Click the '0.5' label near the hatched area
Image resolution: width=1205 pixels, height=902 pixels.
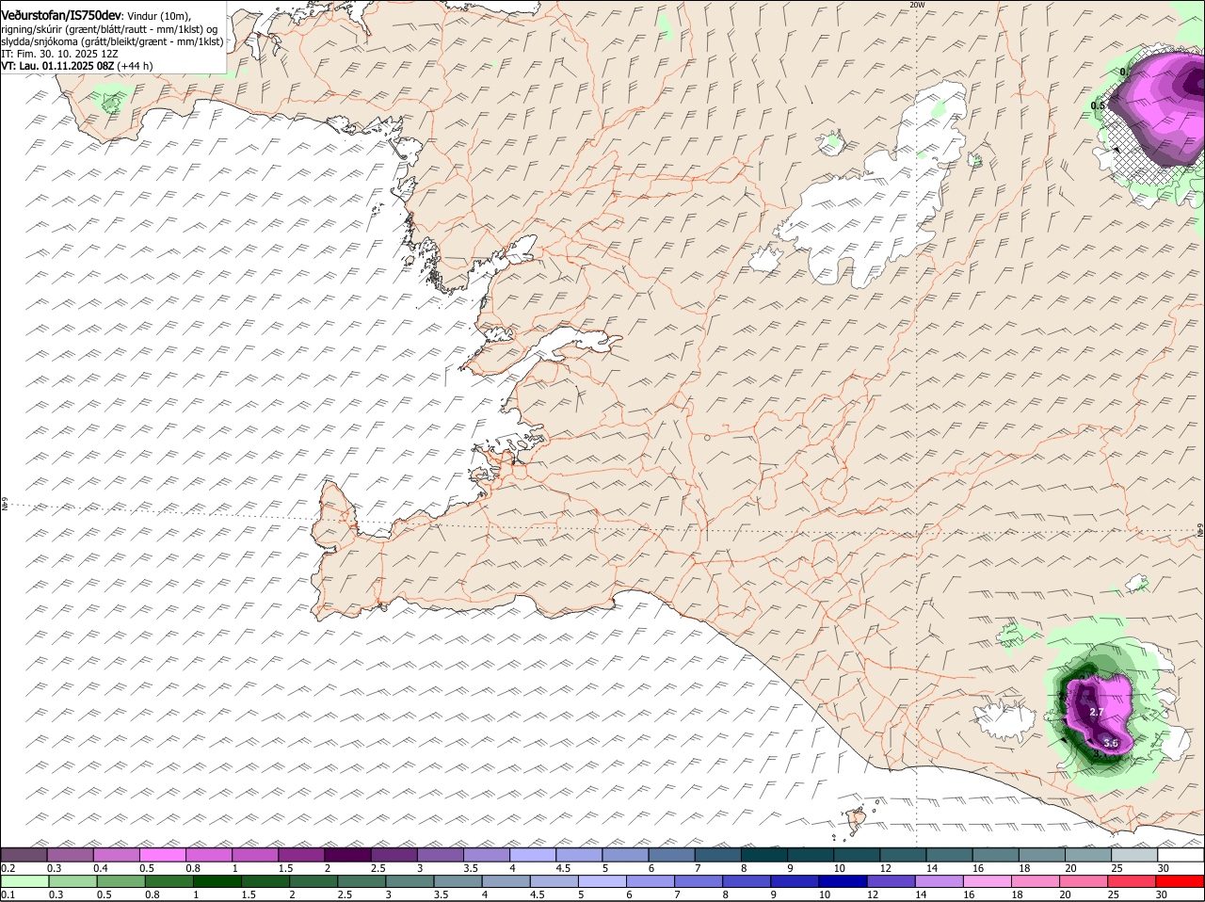pos(1098,106)
